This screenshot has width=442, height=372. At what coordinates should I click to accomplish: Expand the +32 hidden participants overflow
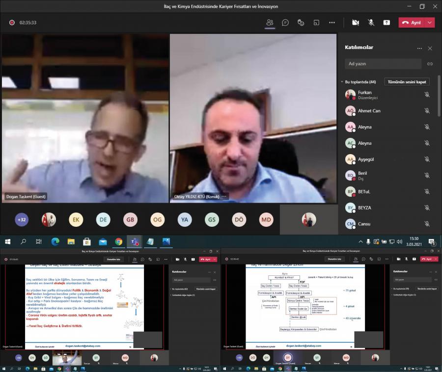22,219
